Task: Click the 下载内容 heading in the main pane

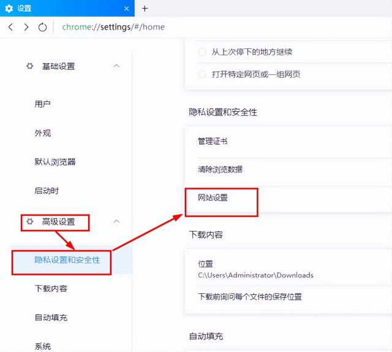Action: click(206, 235)
